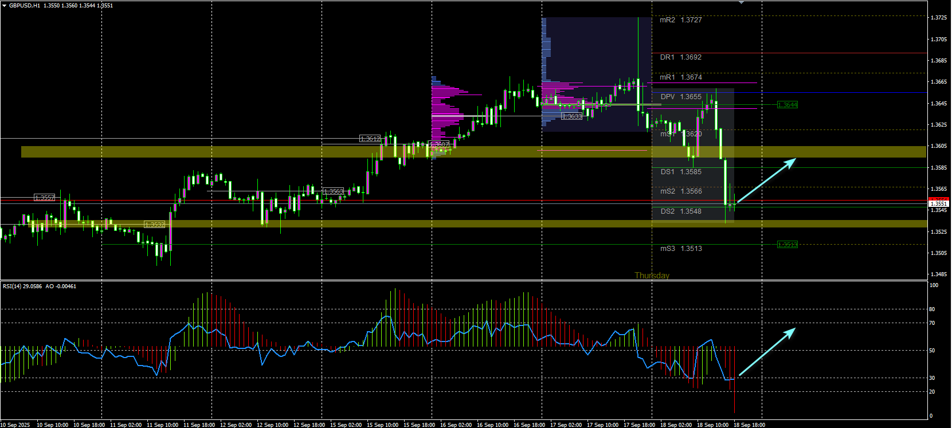Click the 1.3725 value on price axis

[x=939, y=18]
